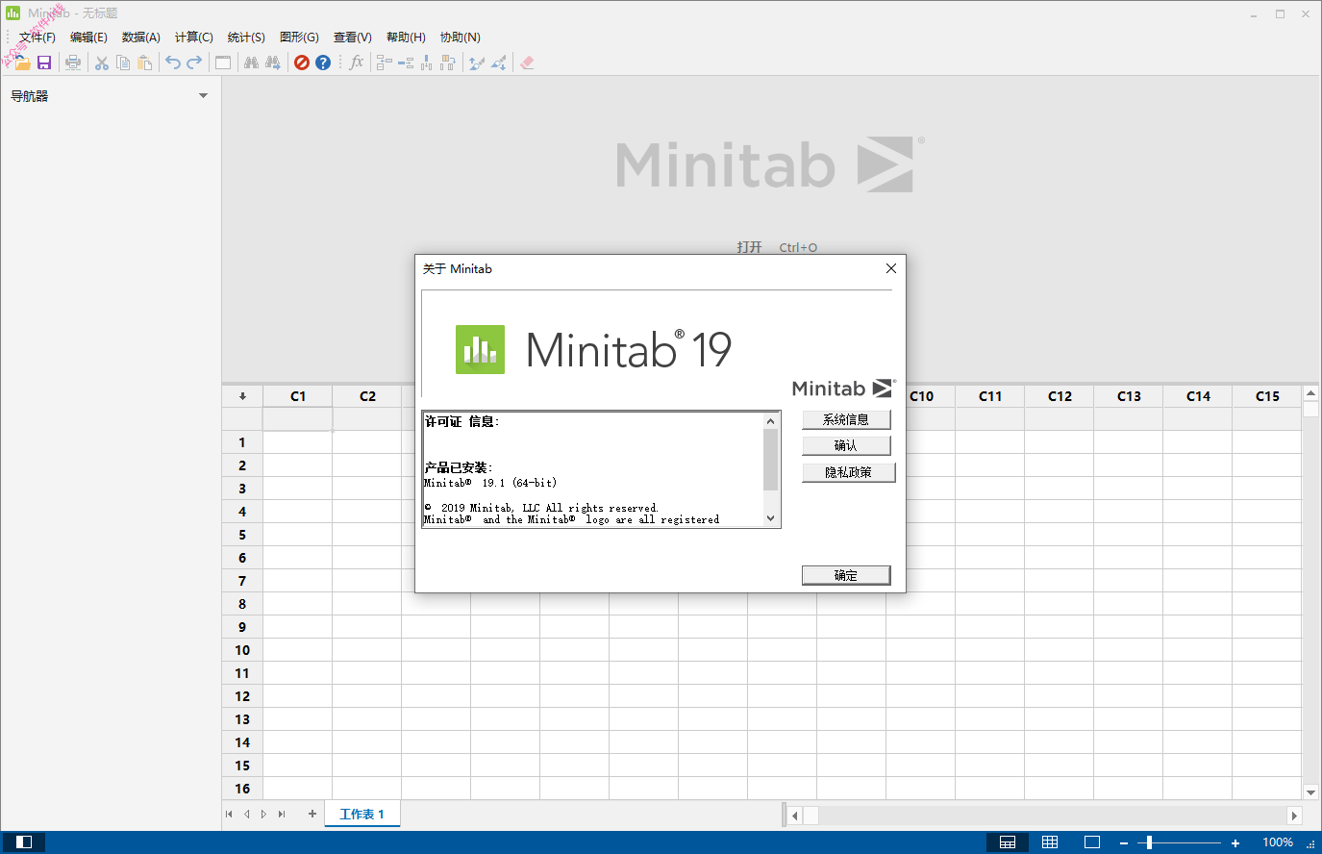Click the move columns toolbar icon
1322x854 pixels.
tap(448, 63)
